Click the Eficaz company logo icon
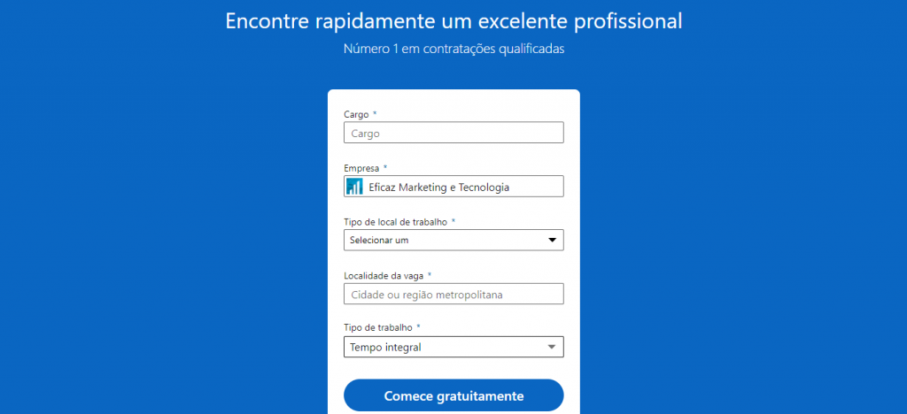Image resolution: width=907 pixels, height=414 pixels. 354,187
